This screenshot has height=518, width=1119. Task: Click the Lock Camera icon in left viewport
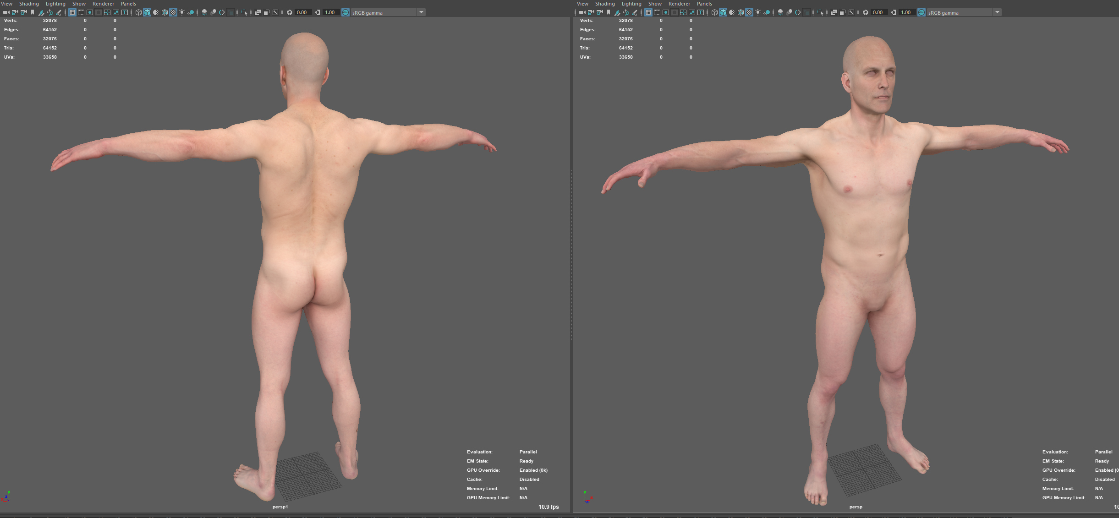pos(15,12)
